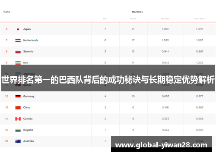Click Slovenia's points value 15
Viewport: 216px width, 156px height.
133,51
